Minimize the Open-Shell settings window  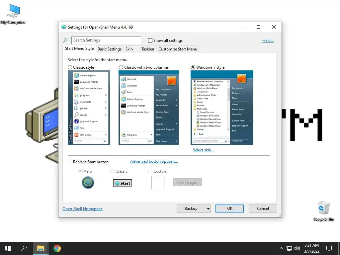pyautogui.click(x=244, y=27)
